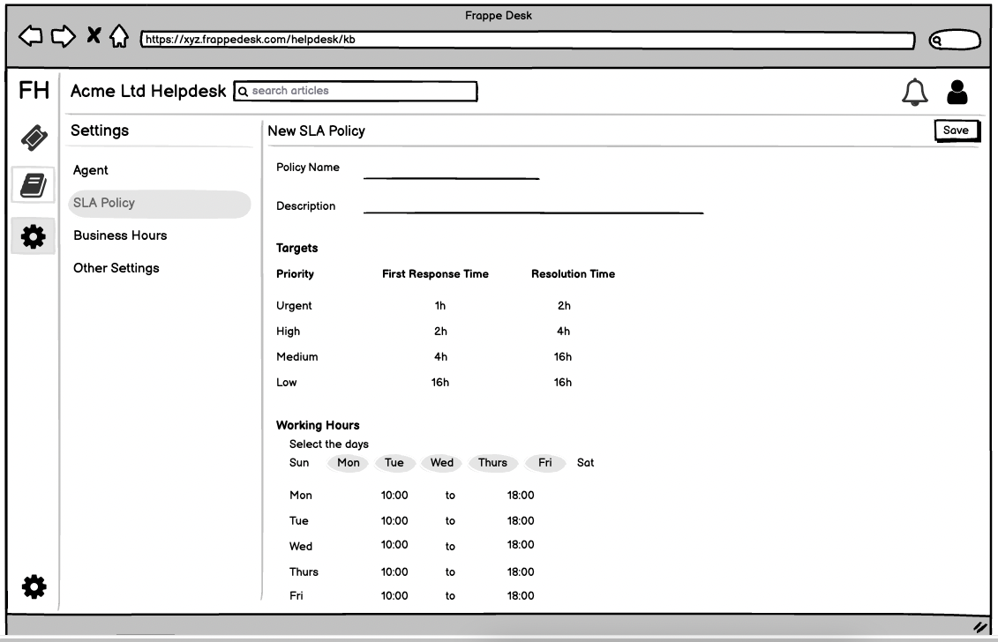Enable Sunday as a working day
998x642 pixels.
(x=298, y=462)
